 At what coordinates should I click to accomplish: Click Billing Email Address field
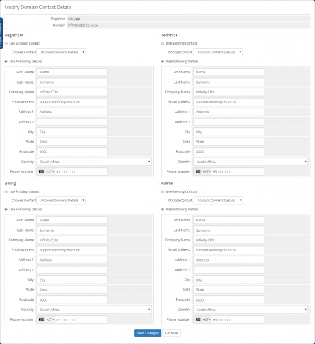72,250
